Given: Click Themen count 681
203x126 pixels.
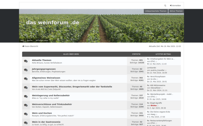Looking at the screenshot, I should [141, 60].
